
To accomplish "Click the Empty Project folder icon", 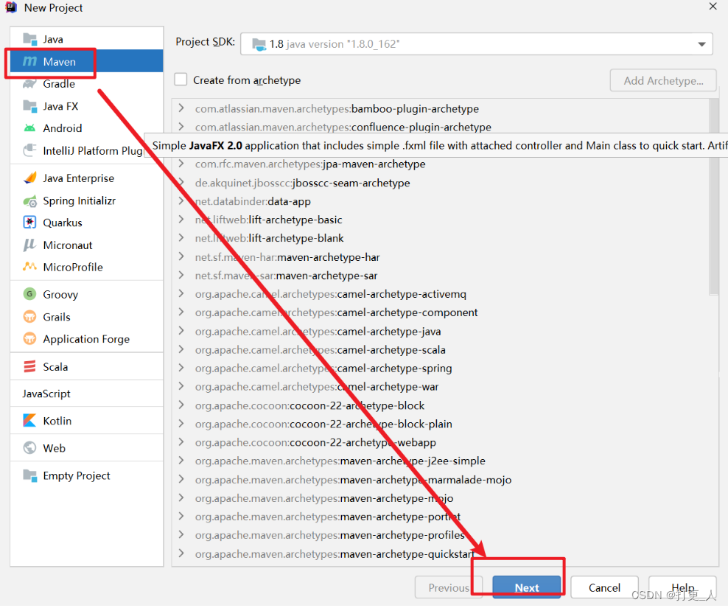I will point(29,475).
